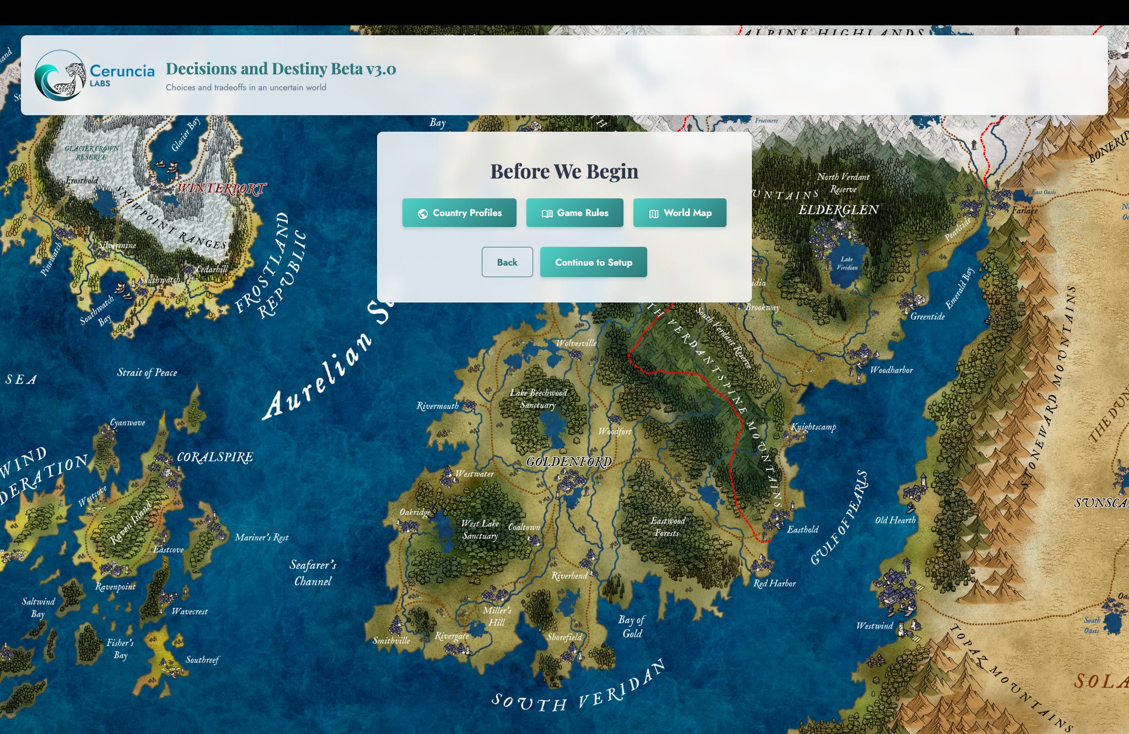Open the Country Profiles button
1129x734 pixels.
click(x=459, y=213)
